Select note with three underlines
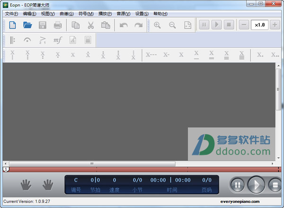This screenshot has height=208, width=284. click(x=226, y=55)
